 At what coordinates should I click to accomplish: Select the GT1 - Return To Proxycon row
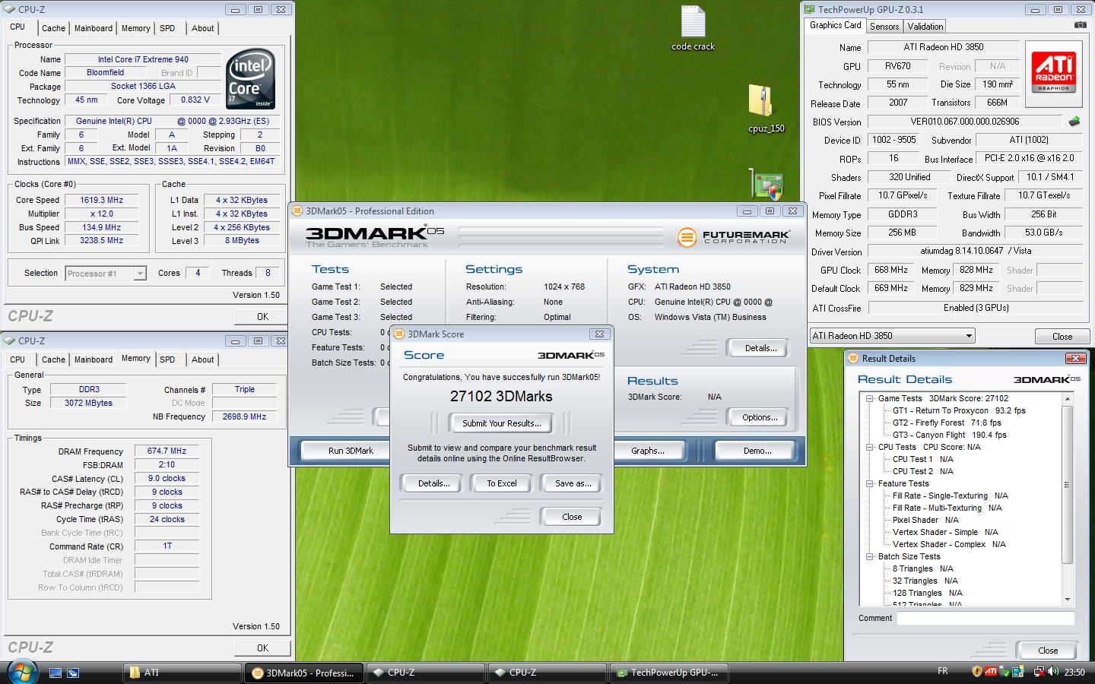[x=959, y=410]
